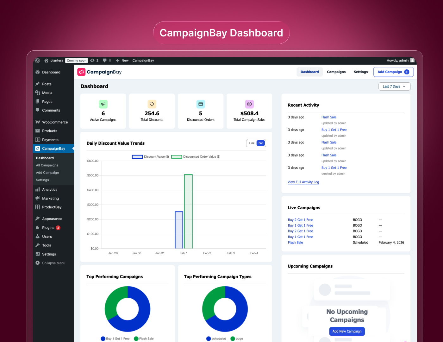
Task: Select the WooCommerce icon in the sidebar
Action: pyautogui.click(x=37, y=122)
